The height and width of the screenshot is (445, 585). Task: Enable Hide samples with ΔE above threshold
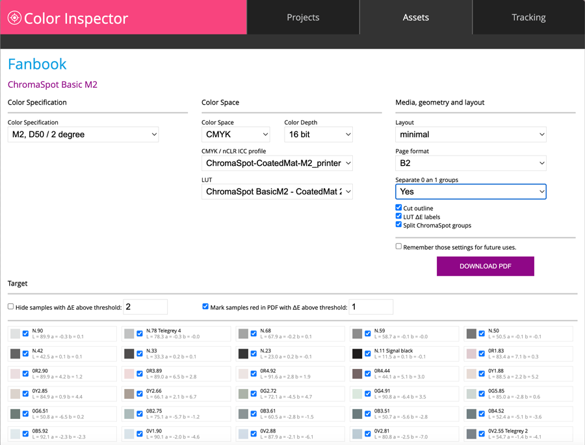point(11,306)
